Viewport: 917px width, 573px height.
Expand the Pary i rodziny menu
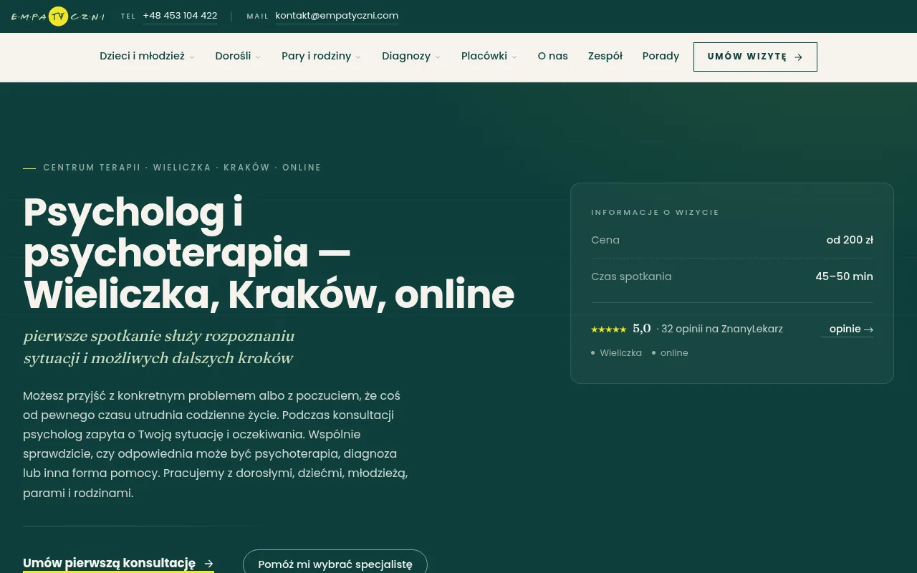(x=321, y=56)
